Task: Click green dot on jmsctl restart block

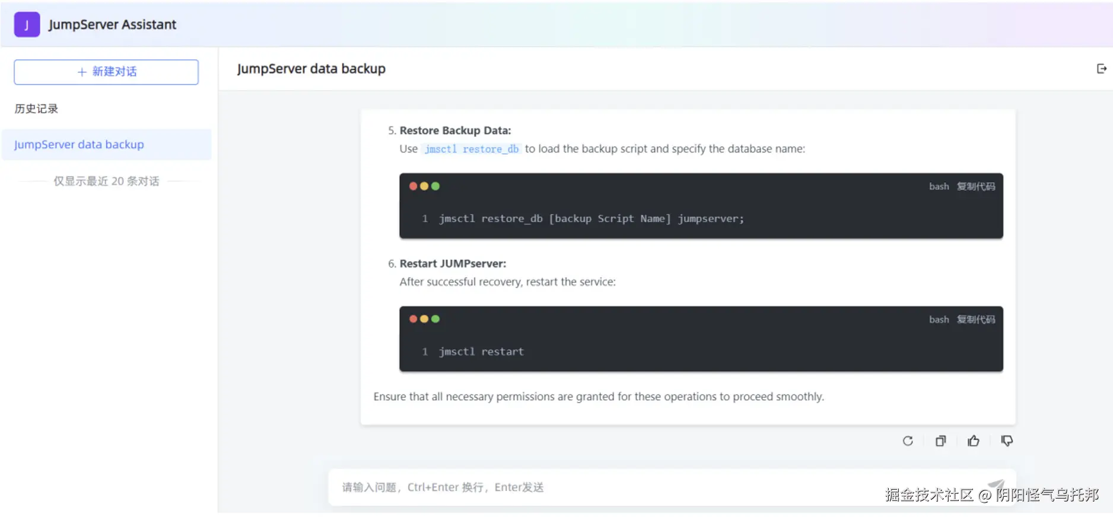Action: point(435,319)
